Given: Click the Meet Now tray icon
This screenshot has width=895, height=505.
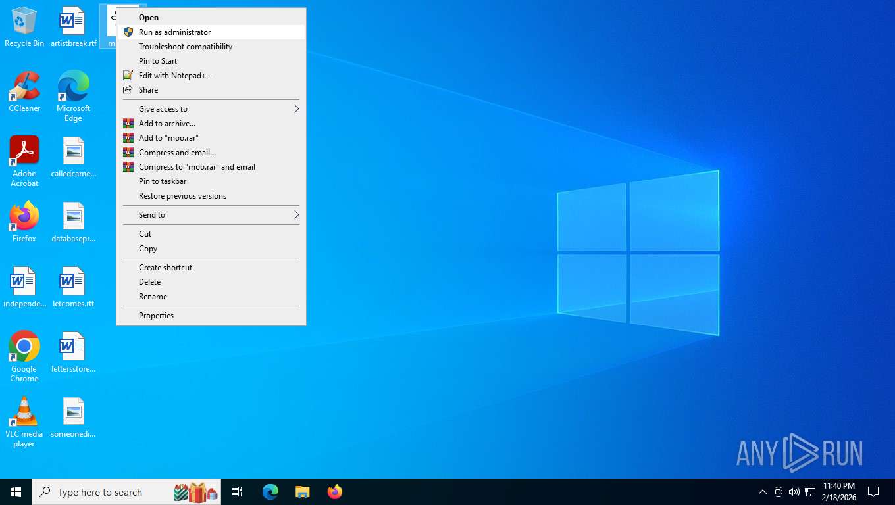Looking at the screenshot, I should 779,492.
